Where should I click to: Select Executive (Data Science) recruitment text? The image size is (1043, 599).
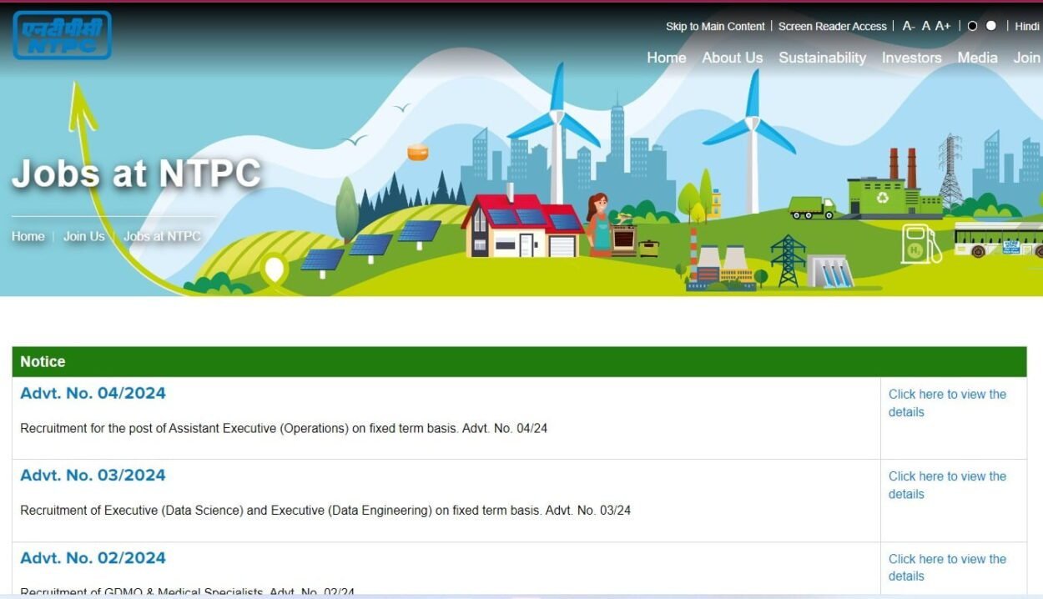[325, 510]
